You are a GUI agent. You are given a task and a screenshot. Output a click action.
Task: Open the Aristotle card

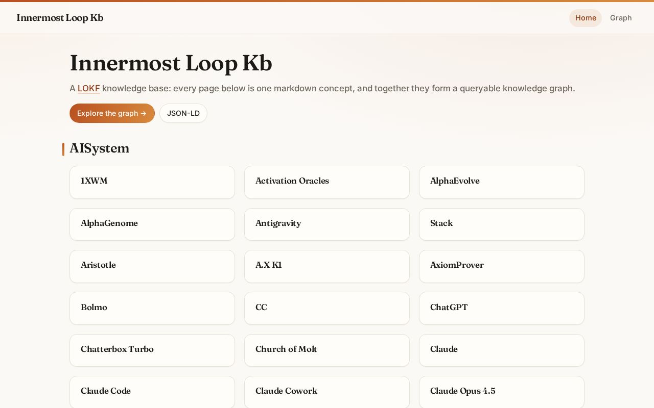(x=152, y=266)
